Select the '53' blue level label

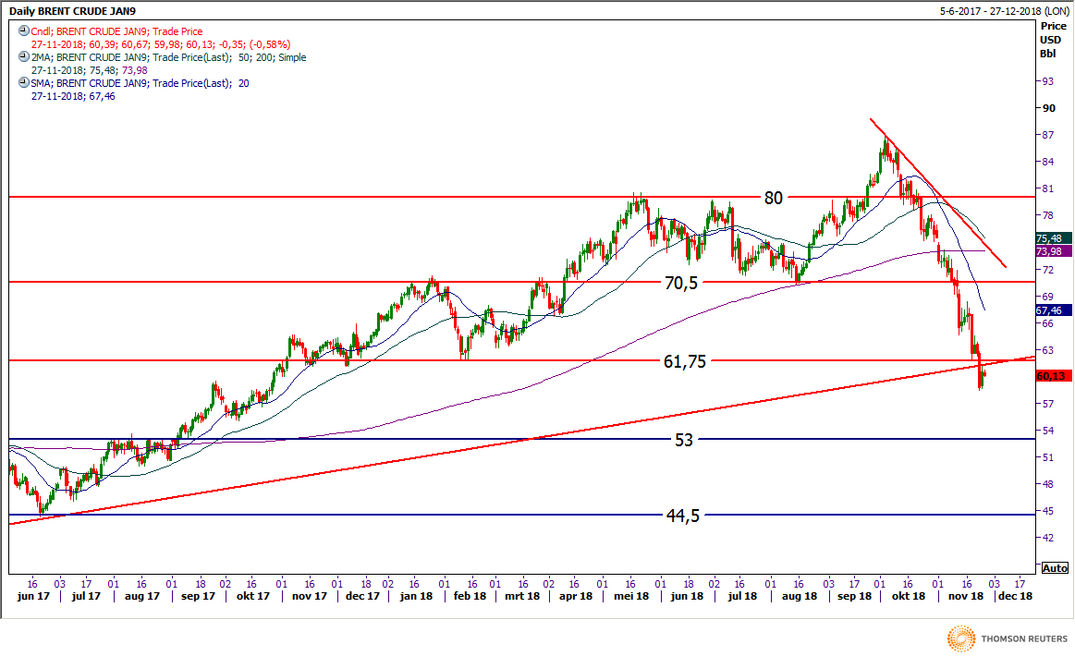pos(683,440)
